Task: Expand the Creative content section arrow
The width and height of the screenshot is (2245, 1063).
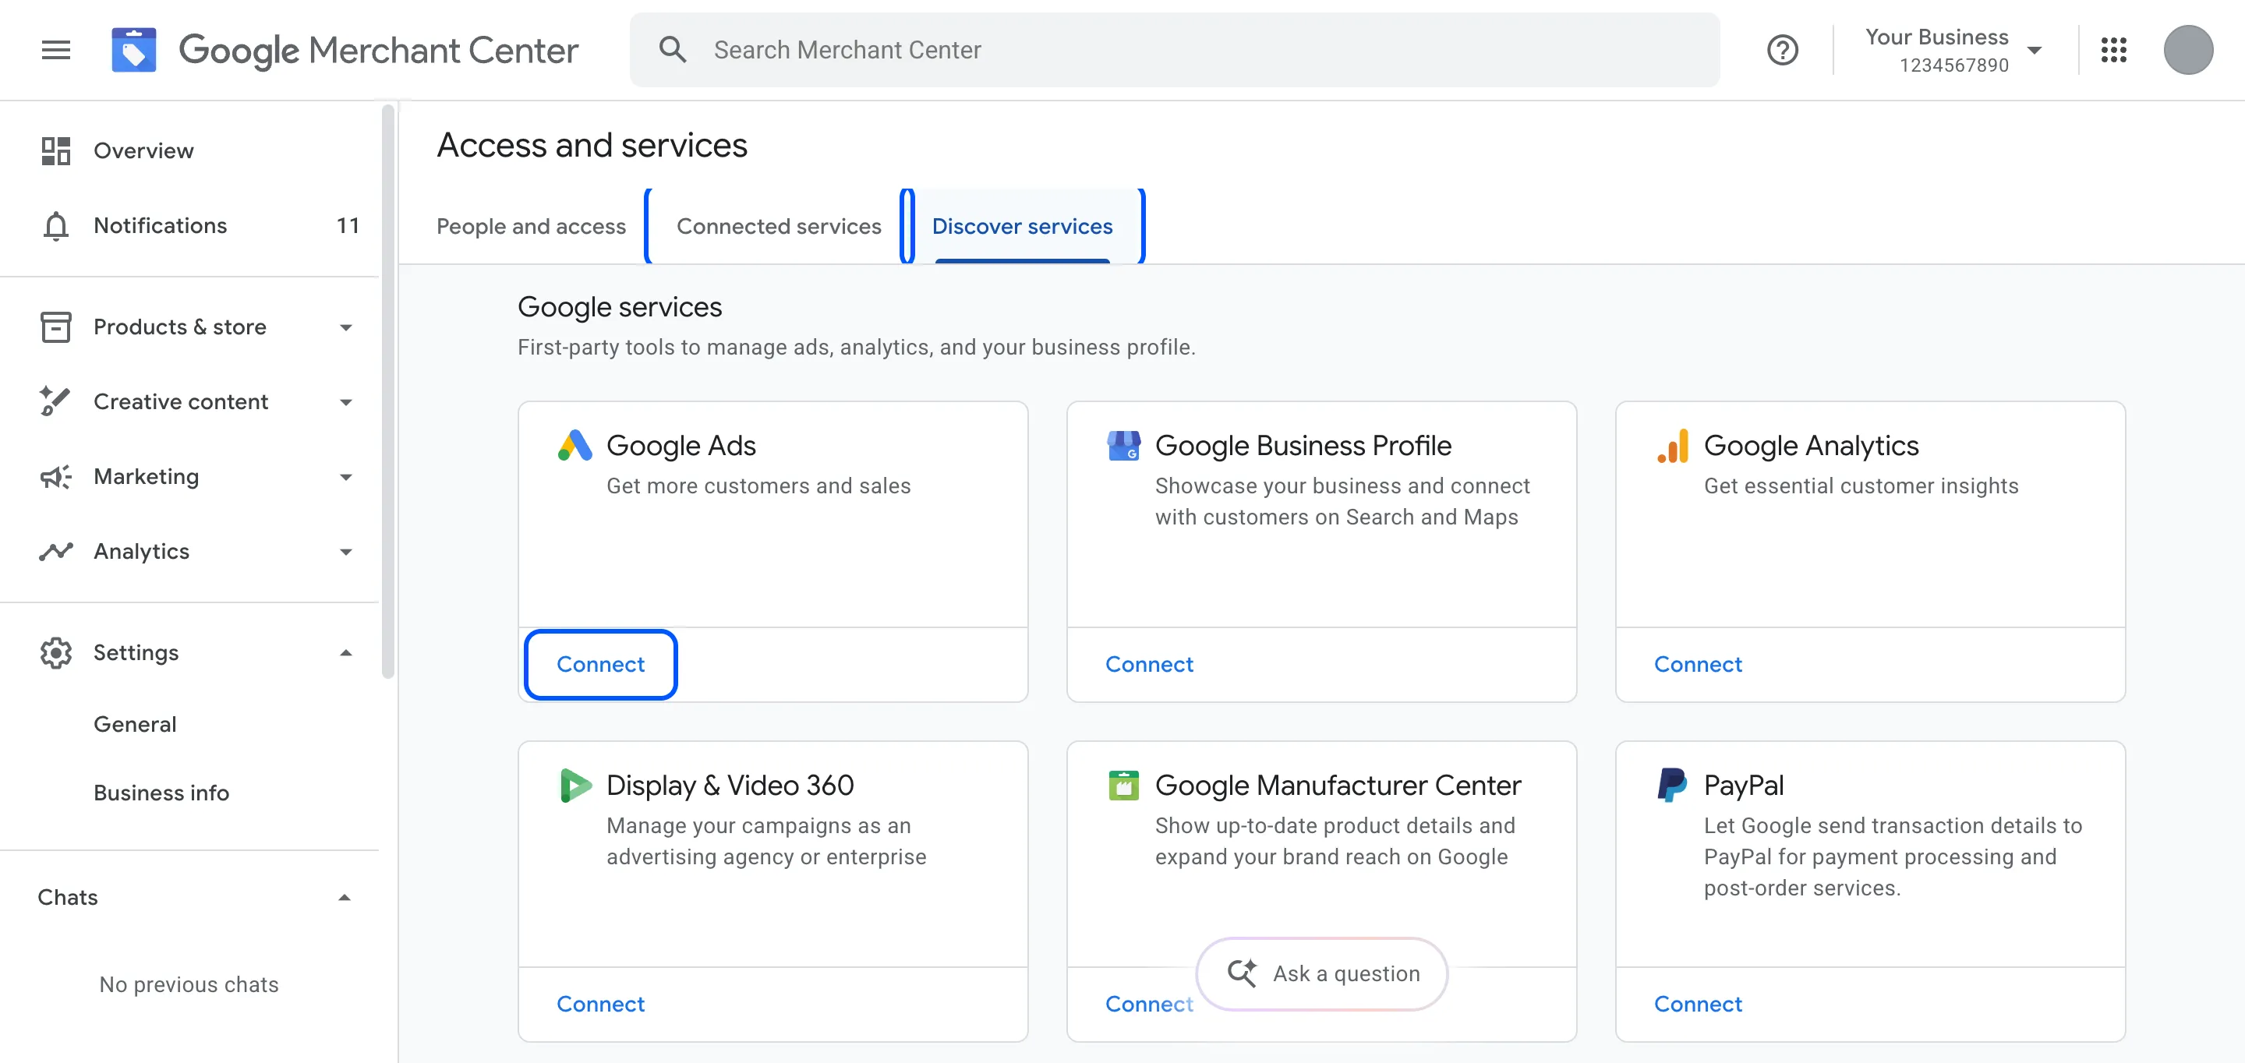Action: (x=346, y=403)
